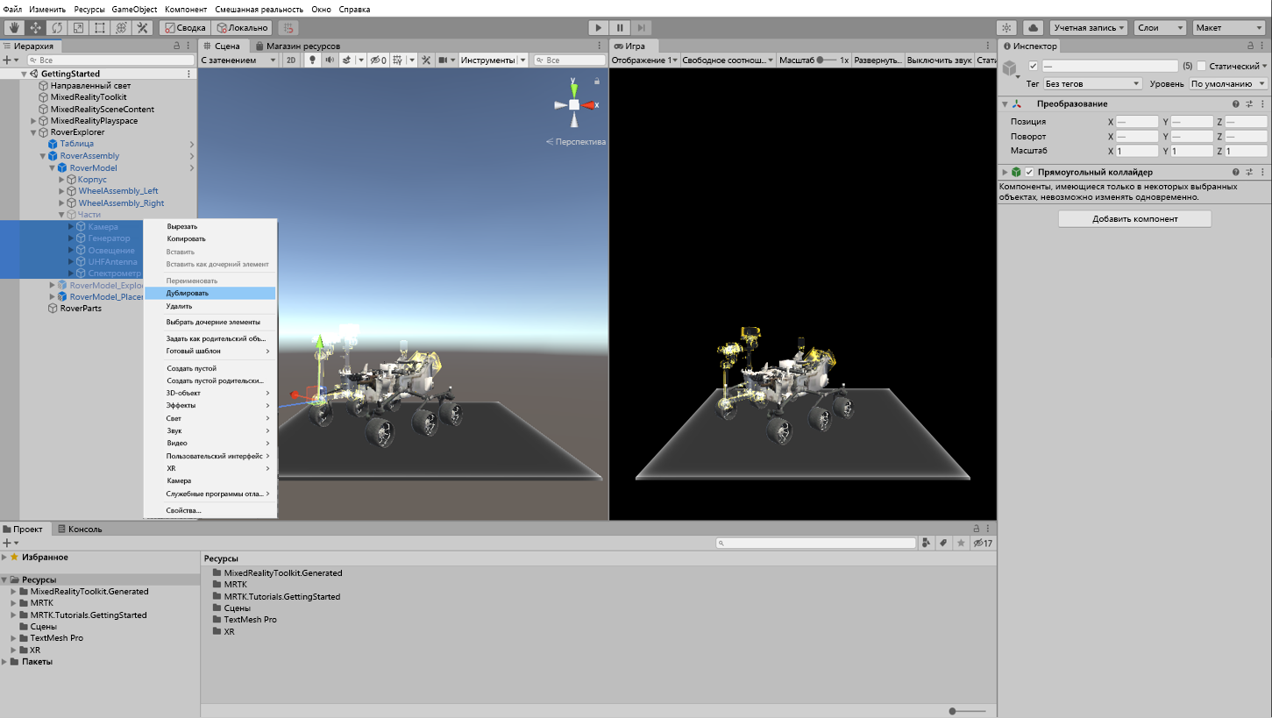Select the Move tool
The image size is (1272, 718).
tap(36, 28)
